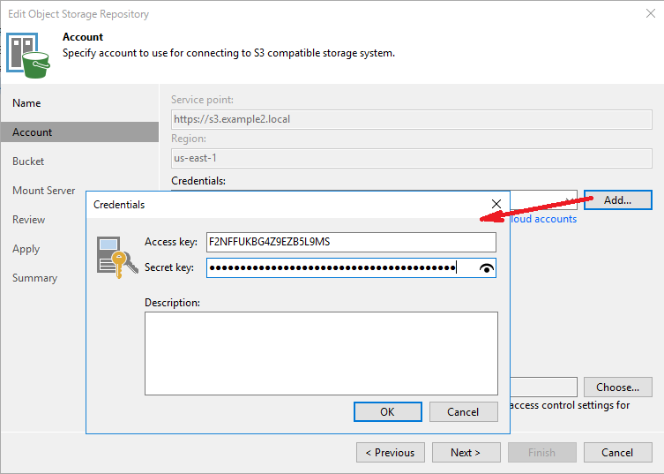The height and width of the screenshot is (474, 664).
Task: Cancel the Credentials dialog
Action: (463, 411)
